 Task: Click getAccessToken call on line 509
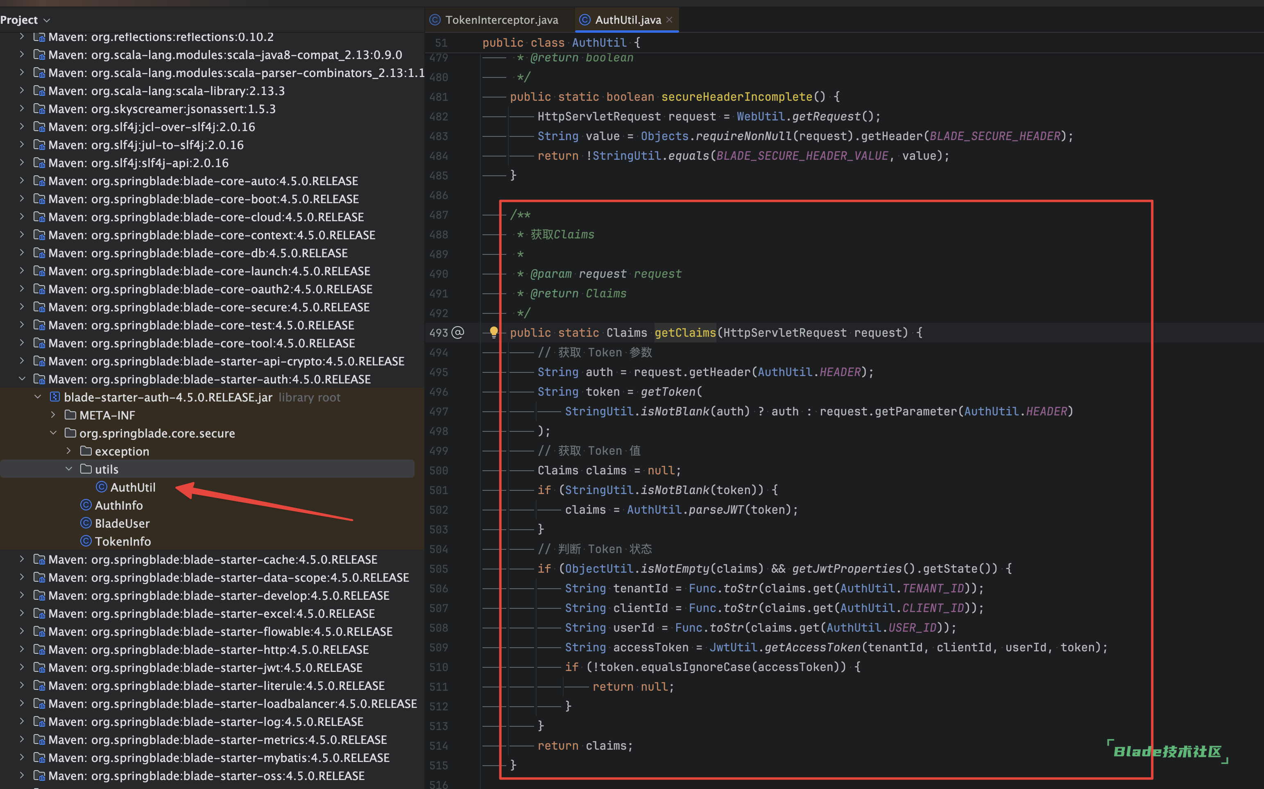812,647
